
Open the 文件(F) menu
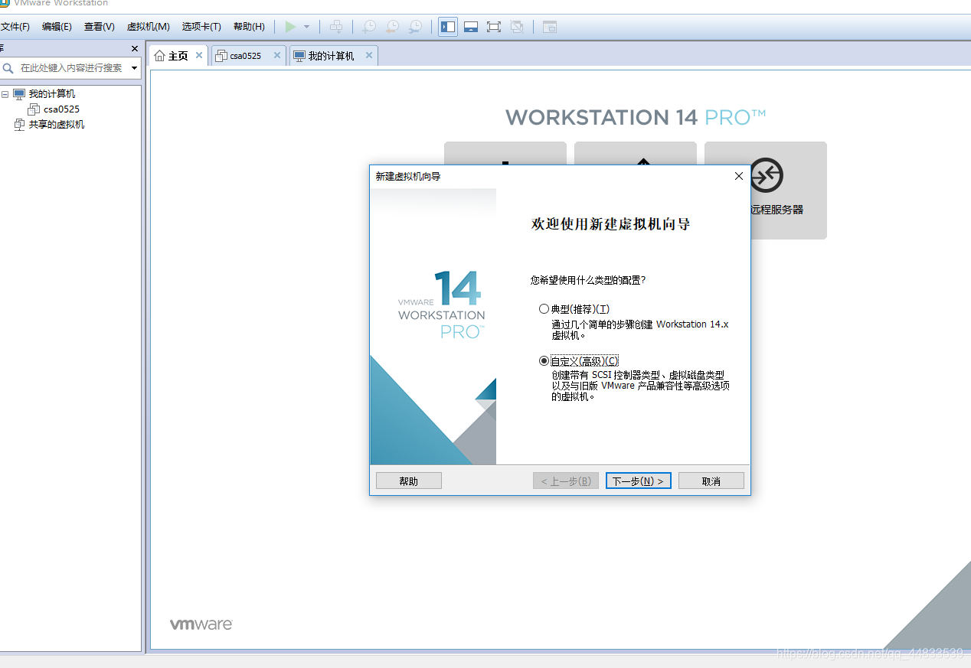[x=15, y=27]
